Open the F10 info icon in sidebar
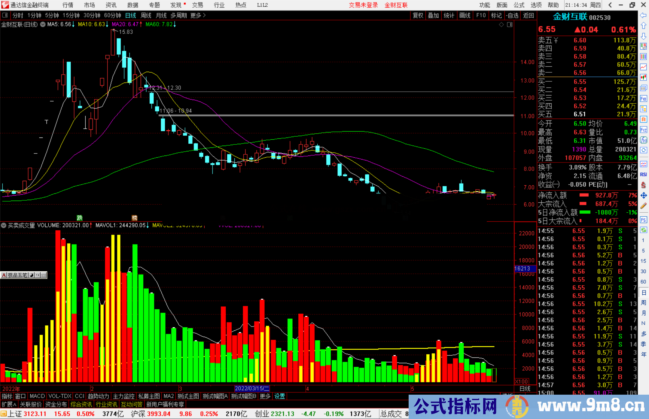 [x=643, y=99]
